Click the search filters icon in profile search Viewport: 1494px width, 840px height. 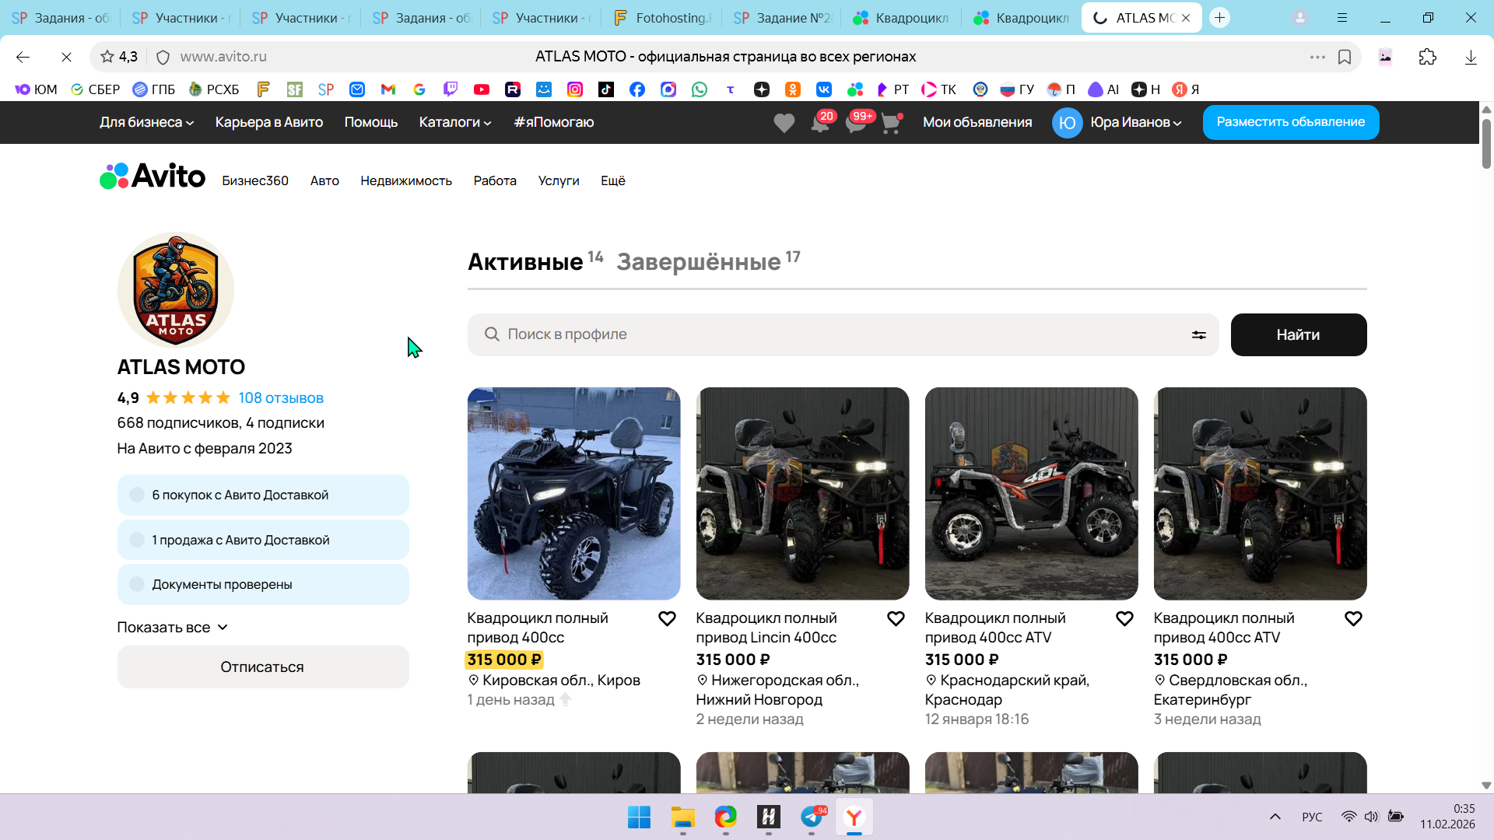pos(1198,334)
